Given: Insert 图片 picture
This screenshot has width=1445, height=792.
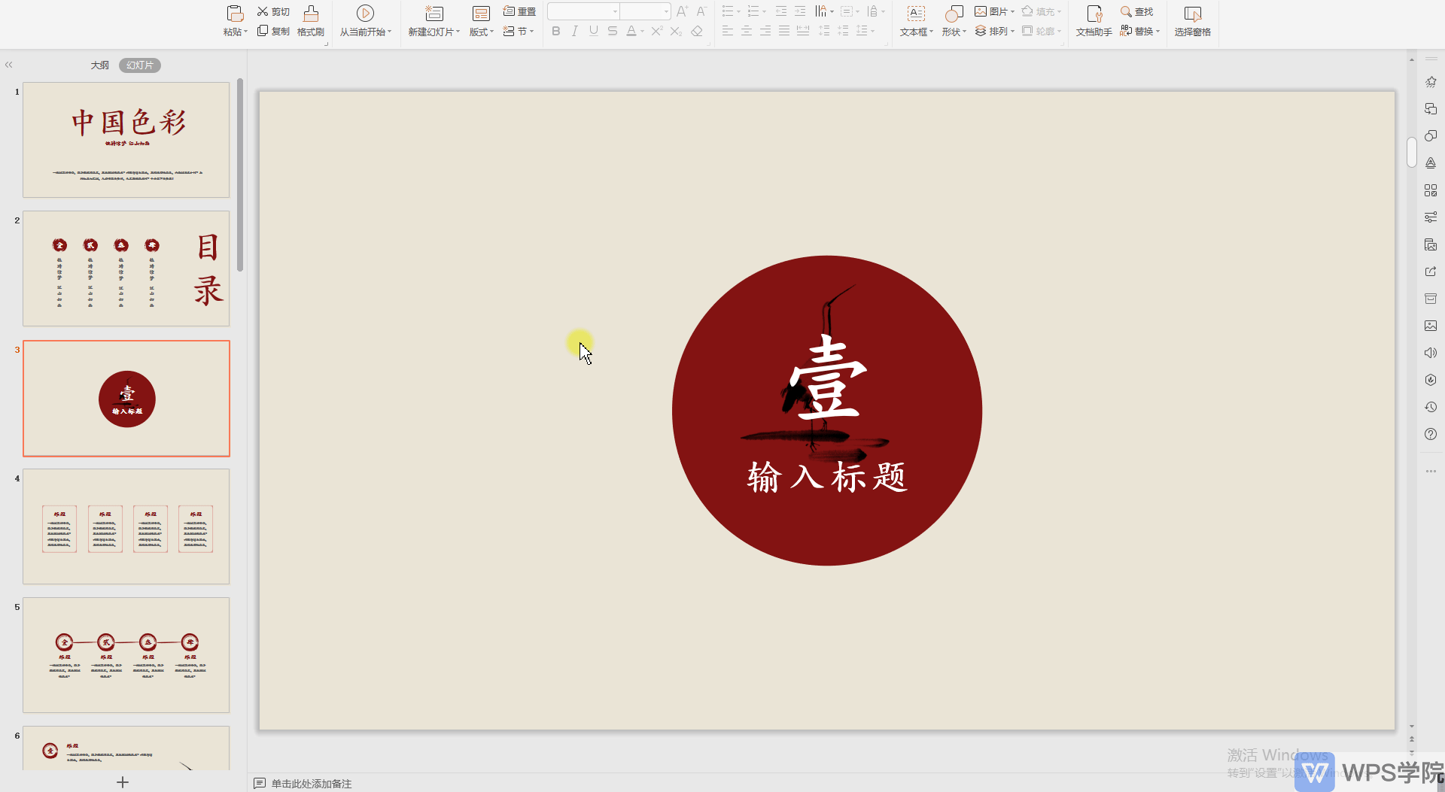Looking at the screenshot, I should (x=994, y=11).
